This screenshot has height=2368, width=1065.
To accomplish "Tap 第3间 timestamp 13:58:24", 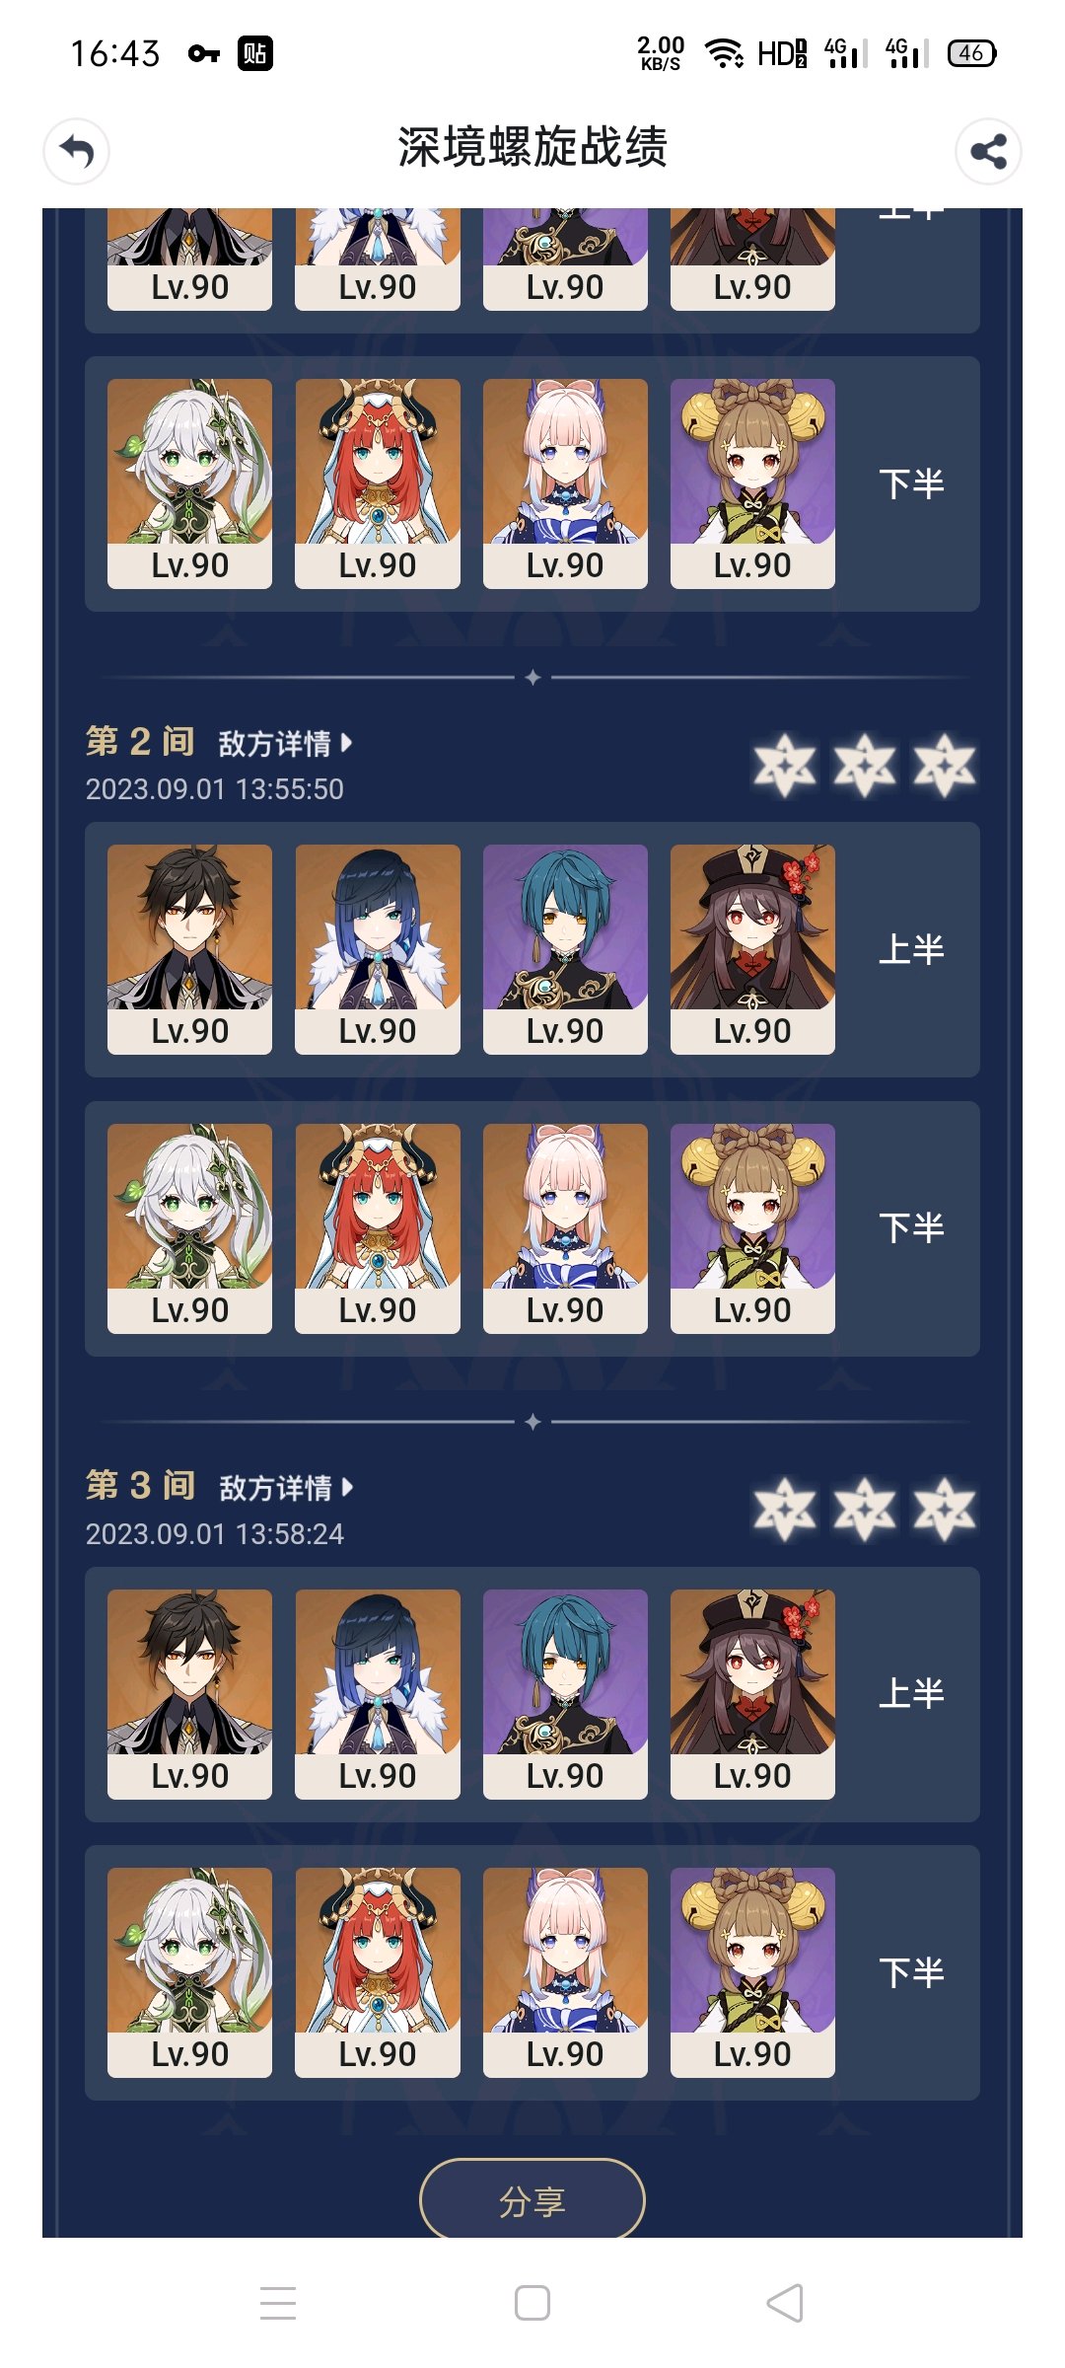I will point(290,1534).
